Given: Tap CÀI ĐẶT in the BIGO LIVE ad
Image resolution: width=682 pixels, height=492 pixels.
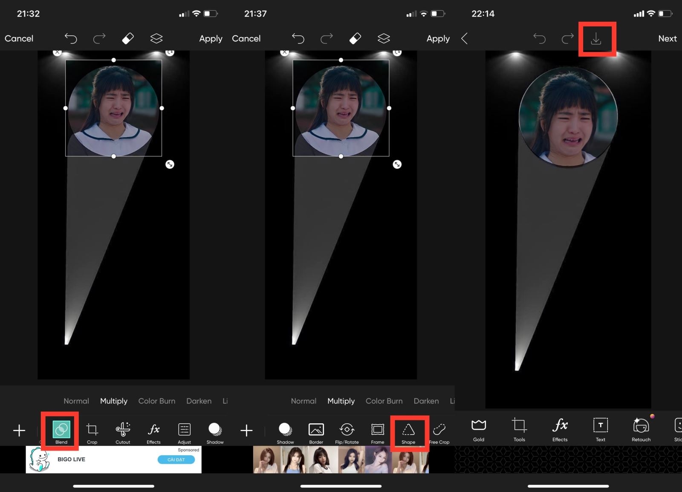Looking at the screenshot, I should pyautogui.click(x=176, y=460).
